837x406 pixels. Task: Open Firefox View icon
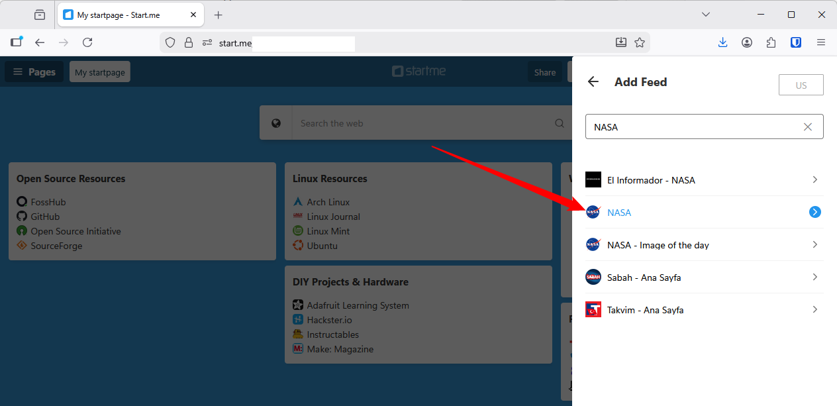click(x=40, y=15)
